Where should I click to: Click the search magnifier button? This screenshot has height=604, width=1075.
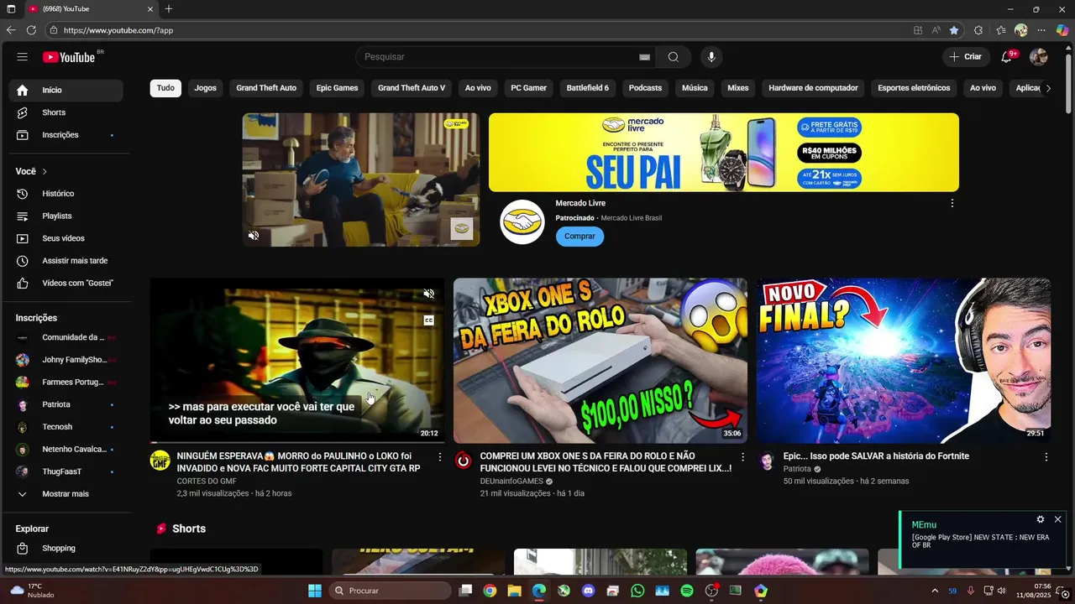pos(673,57)
